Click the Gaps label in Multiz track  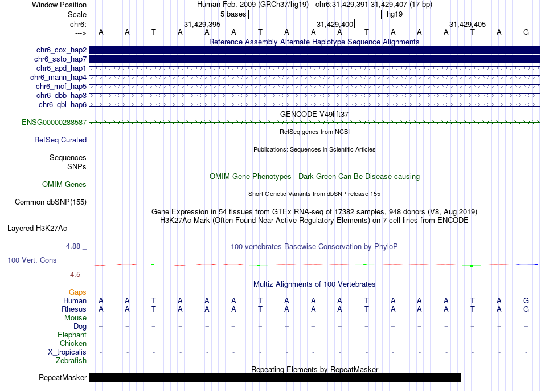(77, 292)
